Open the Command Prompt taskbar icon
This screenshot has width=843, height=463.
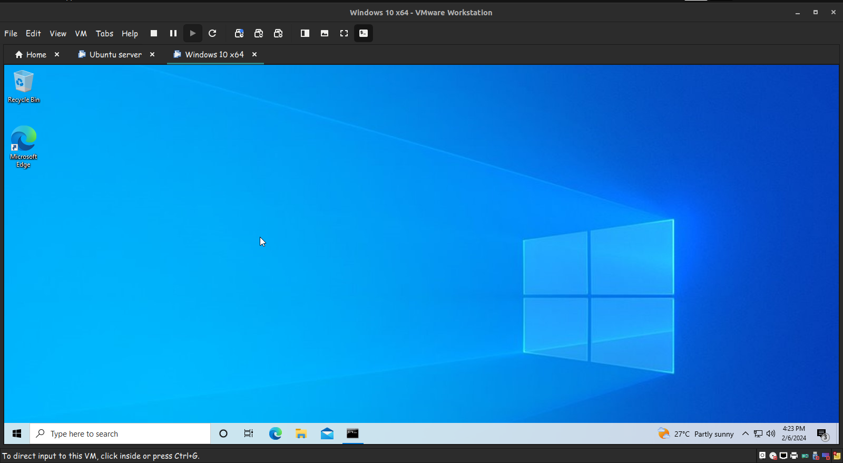352,433
